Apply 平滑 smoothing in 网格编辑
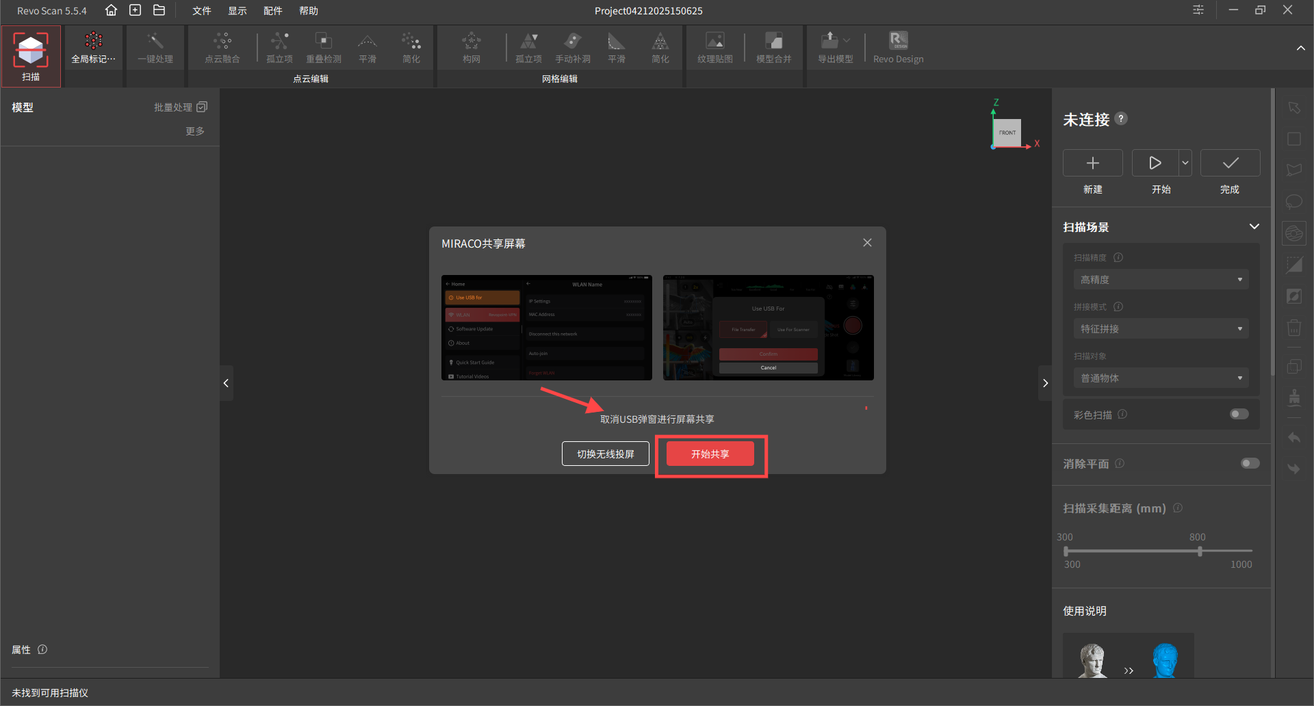1314x706 pixels. pos(617,49)
